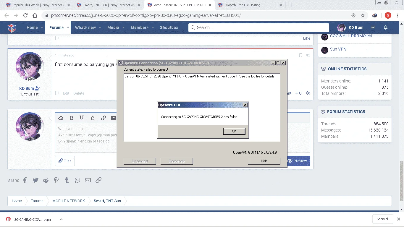
Task: Share the thread on WhatsApp
Action: coord(77,180)
